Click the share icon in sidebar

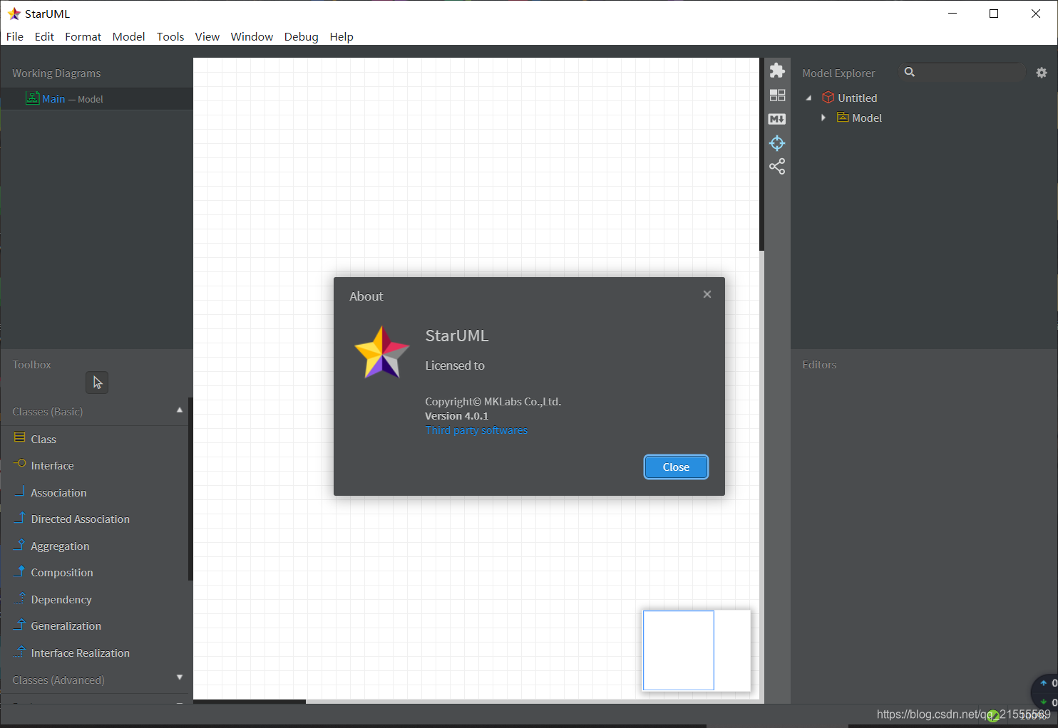pos(777,167)
